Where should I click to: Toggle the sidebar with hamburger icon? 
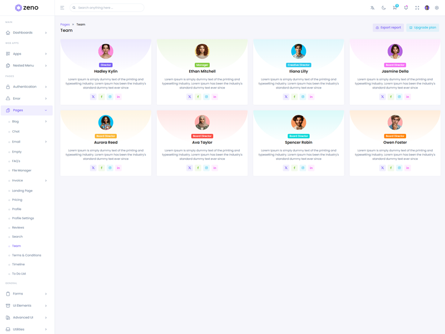(62, 8)
